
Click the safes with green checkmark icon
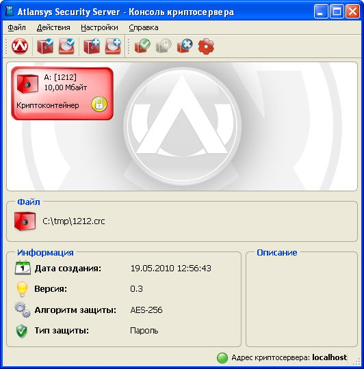tap(142, 46)
